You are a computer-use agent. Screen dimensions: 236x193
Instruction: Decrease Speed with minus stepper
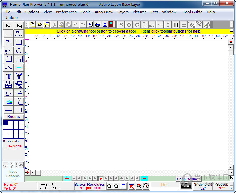pos(231,184)
